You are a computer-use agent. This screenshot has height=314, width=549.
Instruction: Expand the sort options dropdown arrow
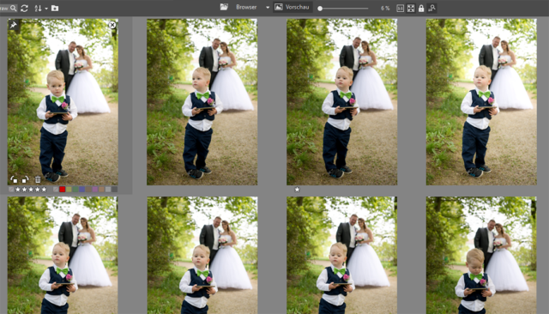tap(46, 9)
